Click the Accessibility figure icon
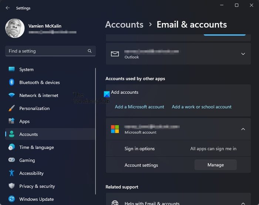Image resolution: width=259 pixels, height=205 pixels. [11, 173]
